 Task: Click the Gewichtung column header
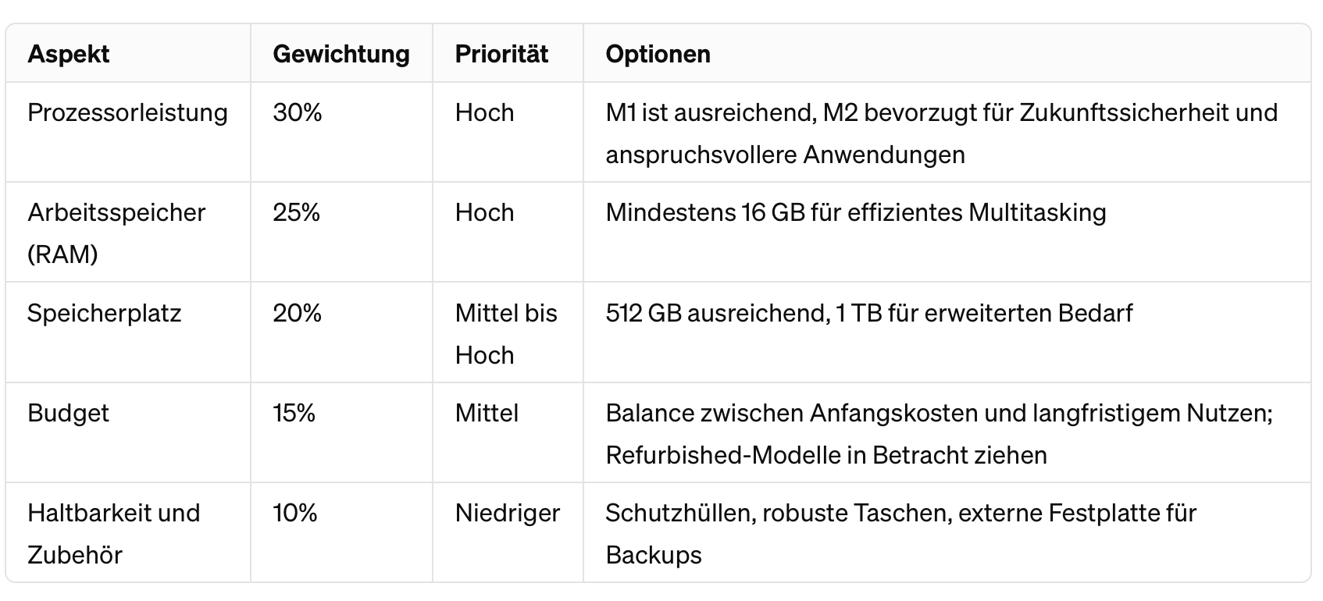(x=341, y=54)
